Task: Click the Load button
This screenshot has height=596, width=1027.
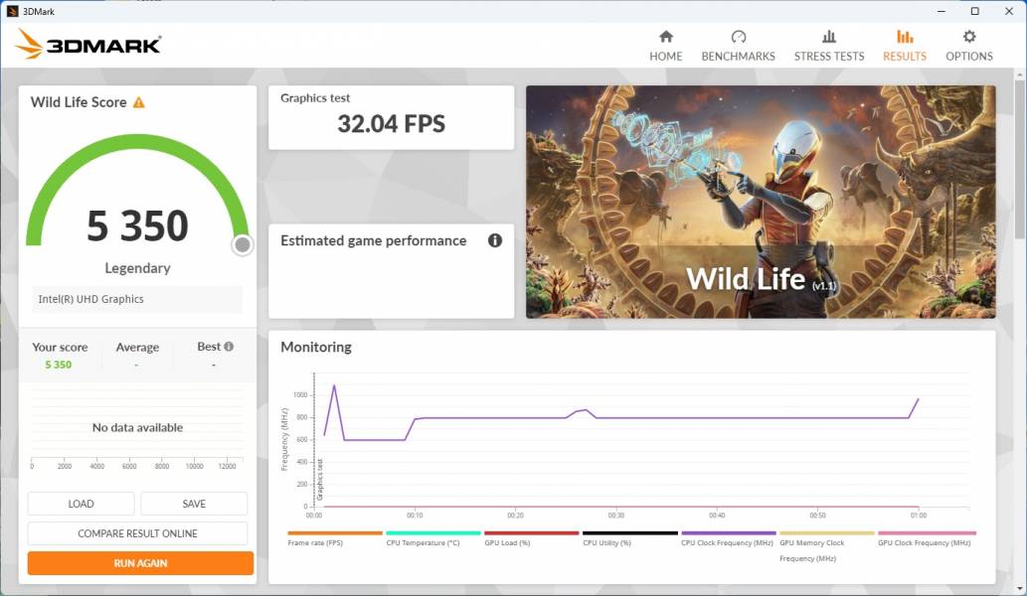Action: pos(81,504)
